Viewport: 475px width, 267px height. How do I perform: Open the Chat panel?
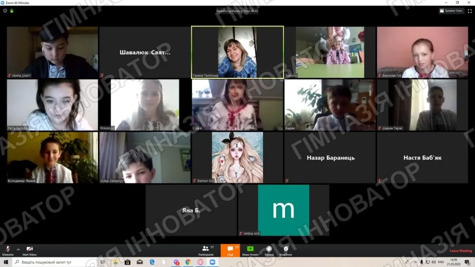pyautogui.click(x=230, y=251)
